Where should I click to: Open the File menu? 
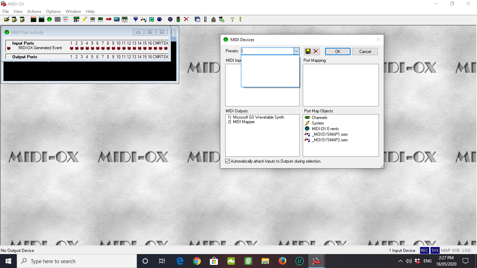click(6, 12)
